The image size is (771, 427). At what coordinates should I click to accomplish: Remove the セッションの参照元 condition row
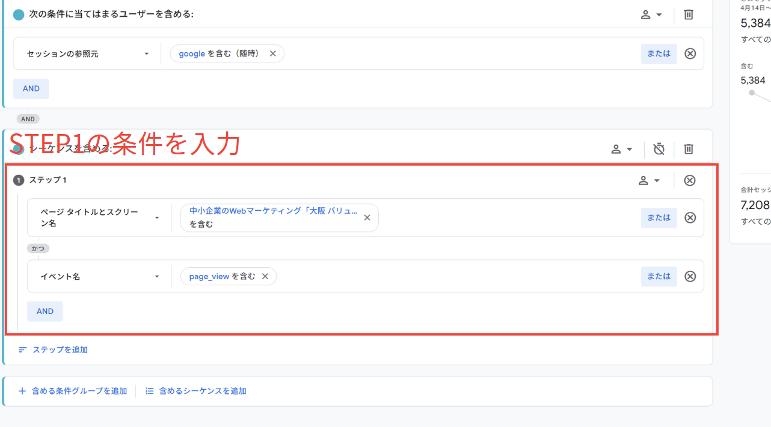pyautogui.click(x=690, y=53)
